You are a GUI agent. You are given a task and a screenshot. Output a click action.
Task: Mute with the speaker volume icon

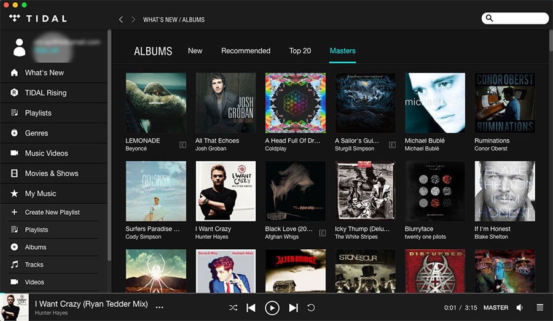[519, 307]
